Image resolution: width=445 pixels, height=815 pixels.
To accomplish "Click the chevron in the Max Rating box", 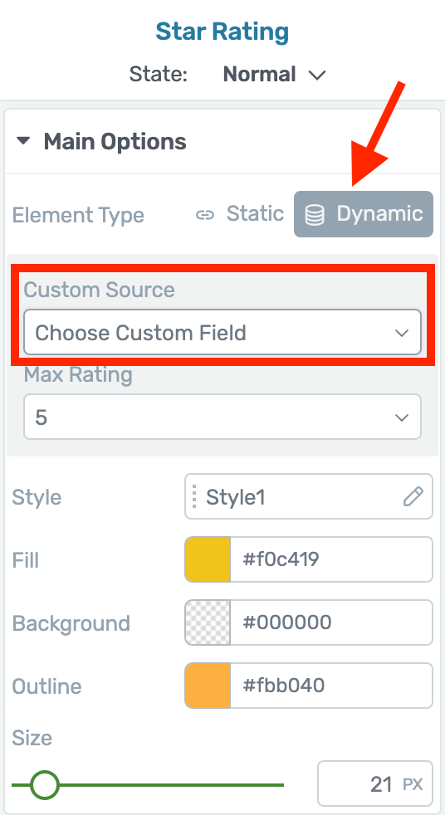I will click(x=401, y=417).
